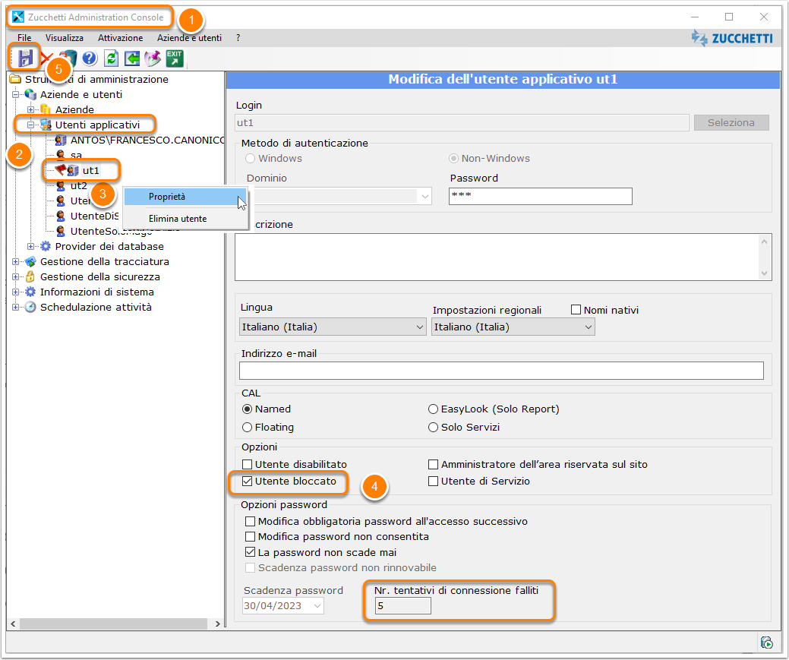
Task: Open the Impostazioni regionali dropdown
Action: tap(513, 327)
